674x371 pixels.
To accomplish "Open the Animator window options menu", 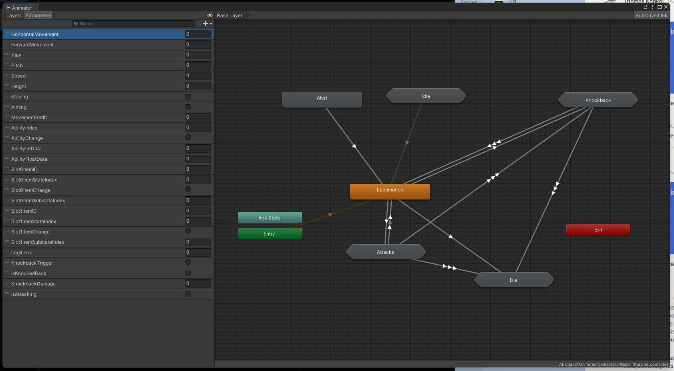I will coord(652,7).
